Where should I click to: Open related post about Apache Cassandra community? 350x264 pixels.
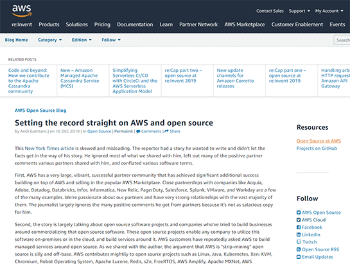28,81
